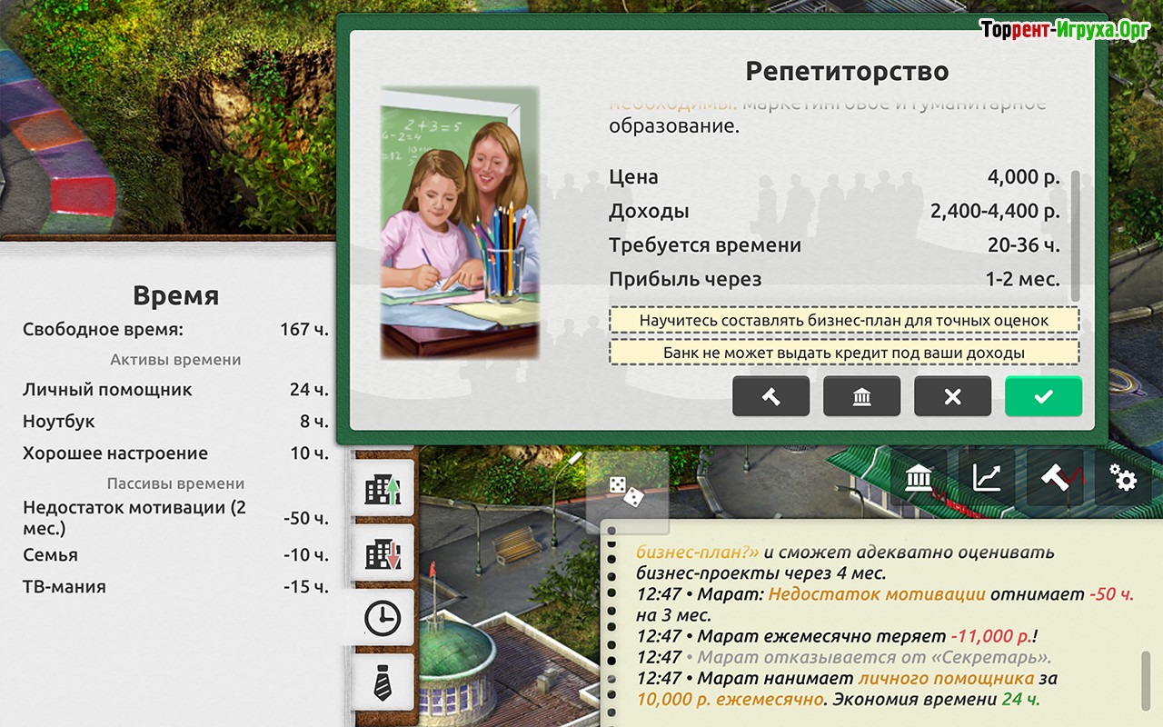Click the tutoring illustration image
This screenshot has width=1163, height=727.
click(460, 223)
